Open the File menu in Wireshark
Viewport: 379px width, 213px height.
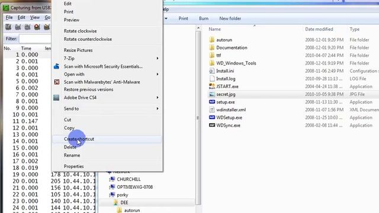9,17
